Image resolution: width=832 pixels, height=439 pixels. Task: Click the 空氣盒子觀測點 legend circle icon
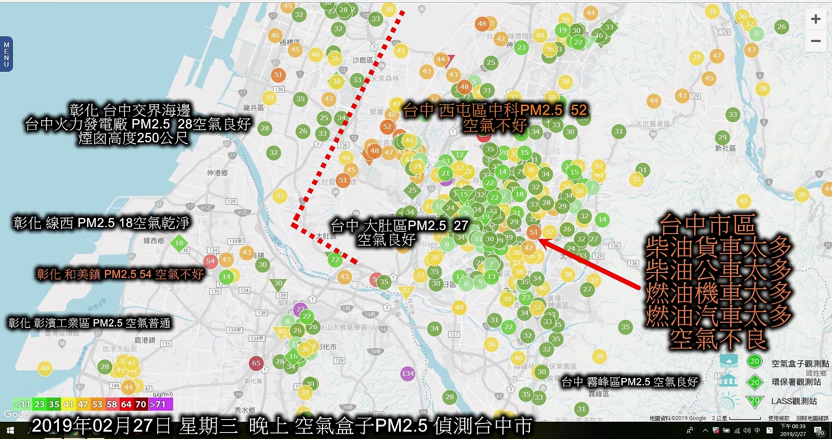tap(754, 361)
